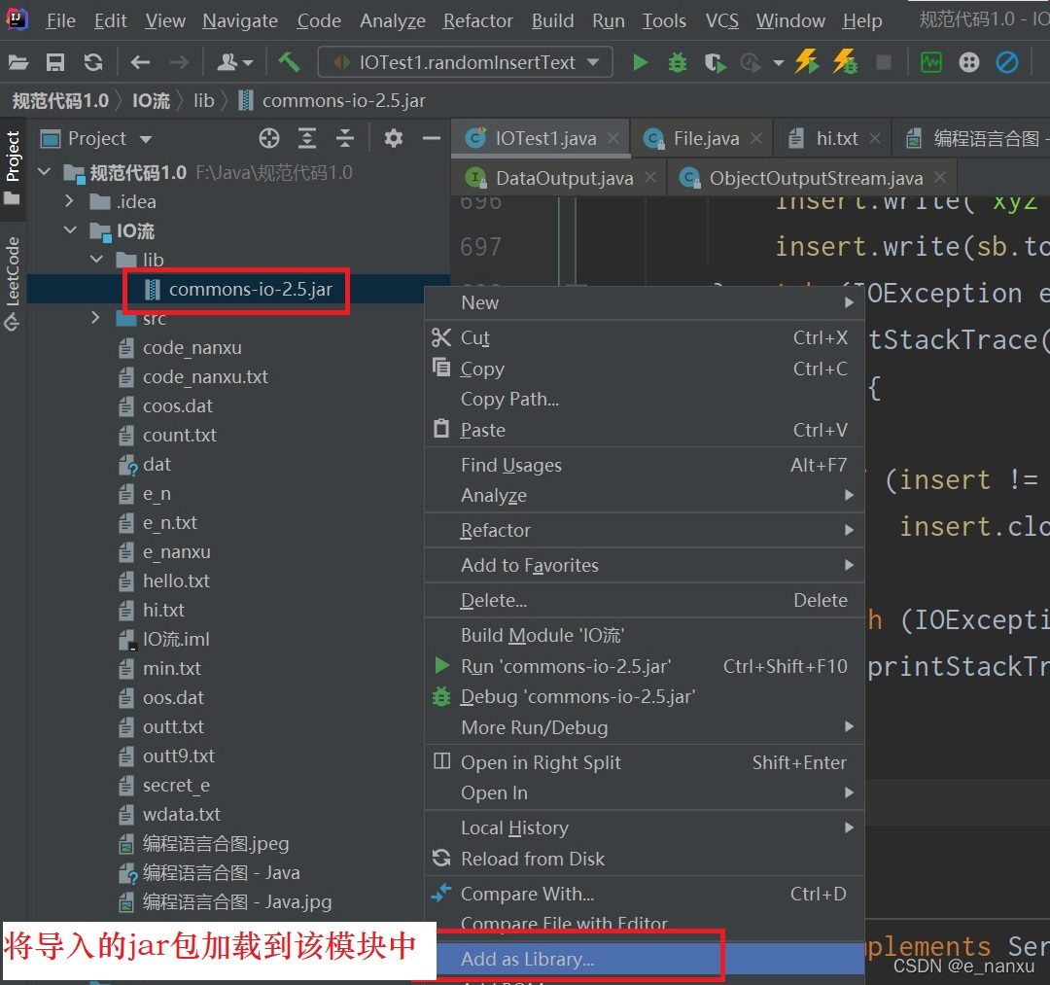Choose Reload from Disk in context menu

(645, 859)
